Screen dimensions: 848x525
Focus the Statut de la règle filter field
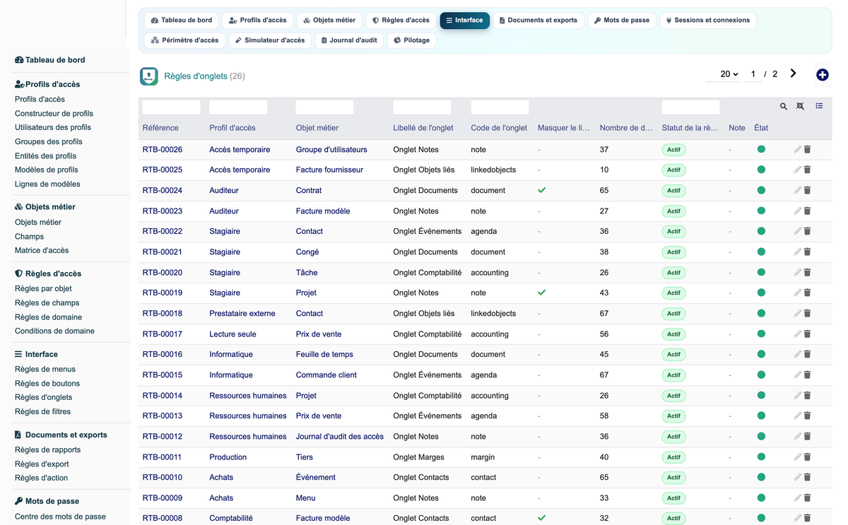click(x=690, y=107)
